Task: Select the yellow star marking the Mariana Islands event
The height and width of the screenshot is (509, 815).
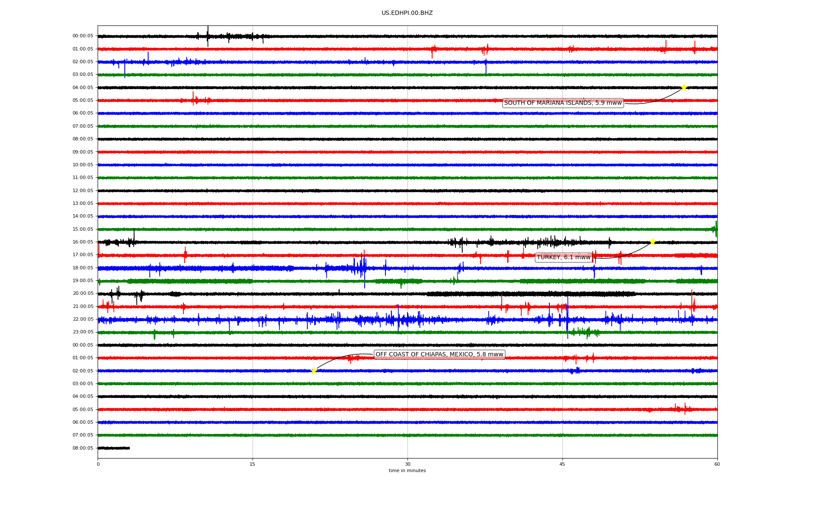Action: 684,87
